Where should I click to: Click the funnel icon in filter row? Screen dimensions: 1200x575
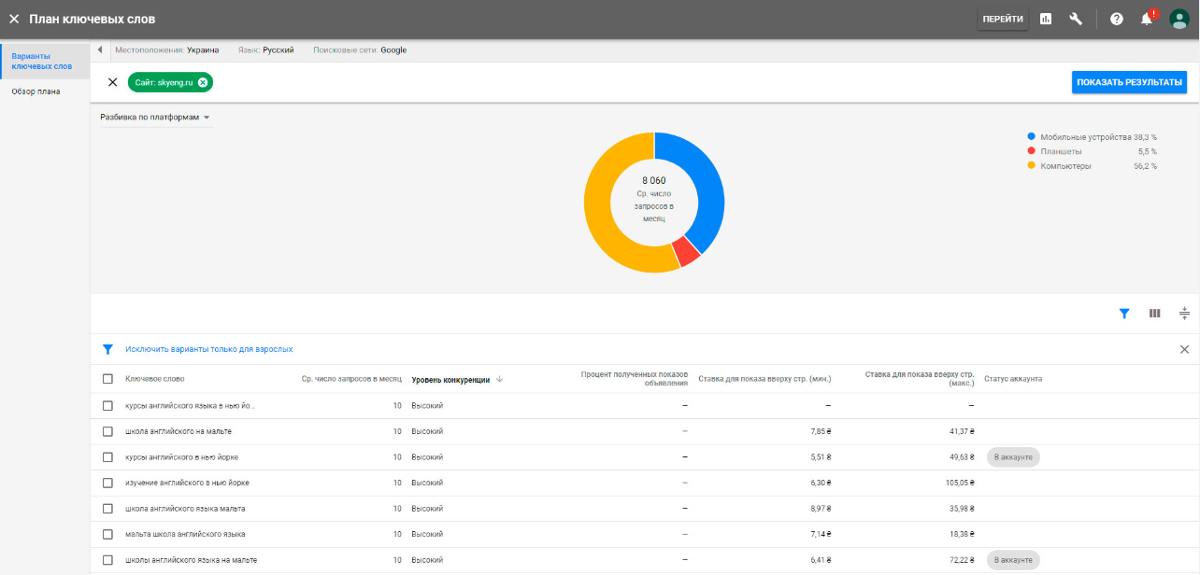pos(107,349)
